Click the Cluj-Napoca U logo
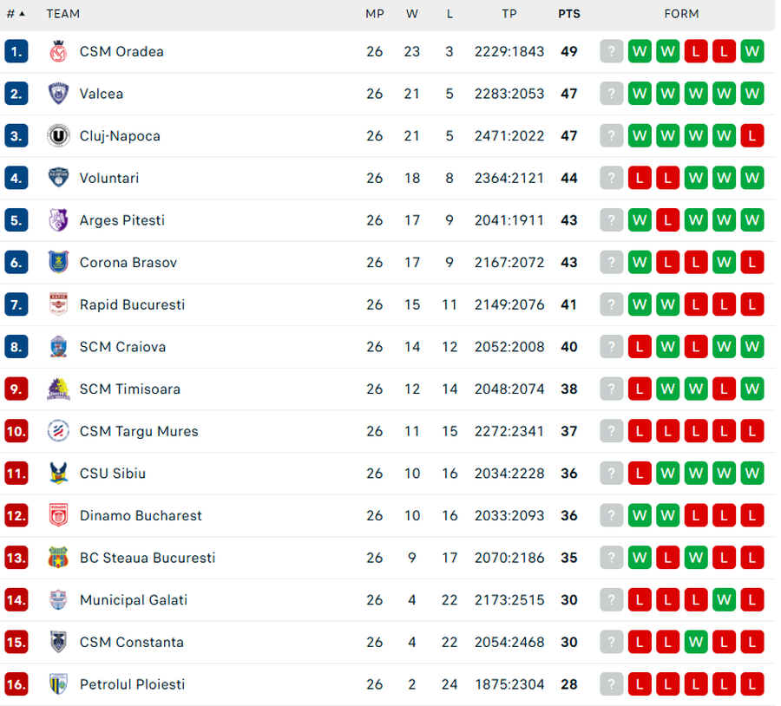Viewport: 781px width, 706px height. point(58,136)
